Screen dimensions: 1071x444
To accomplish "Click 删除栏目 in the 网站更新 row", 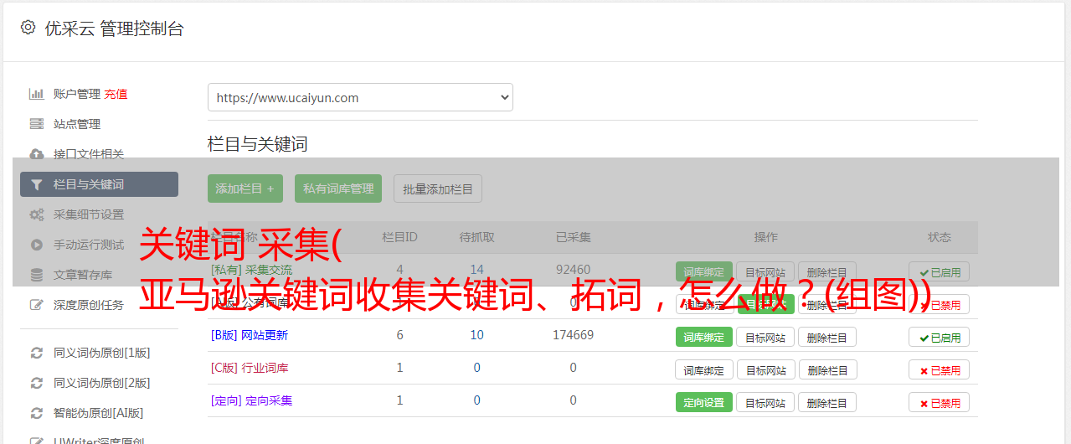I will click(x=827, y=337).
